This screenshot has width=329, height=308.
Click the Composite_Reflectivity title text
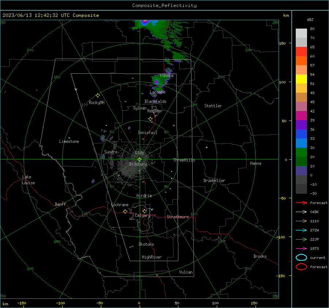coord(164,5)
